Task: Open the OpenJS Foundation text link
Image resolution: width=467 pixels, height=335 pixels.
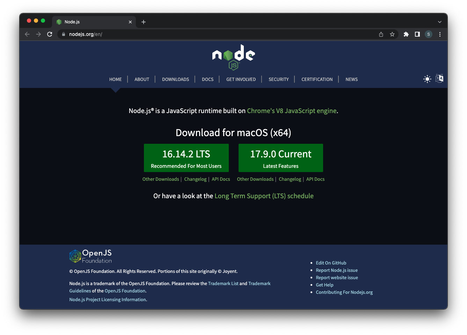Action: (125, 291)
